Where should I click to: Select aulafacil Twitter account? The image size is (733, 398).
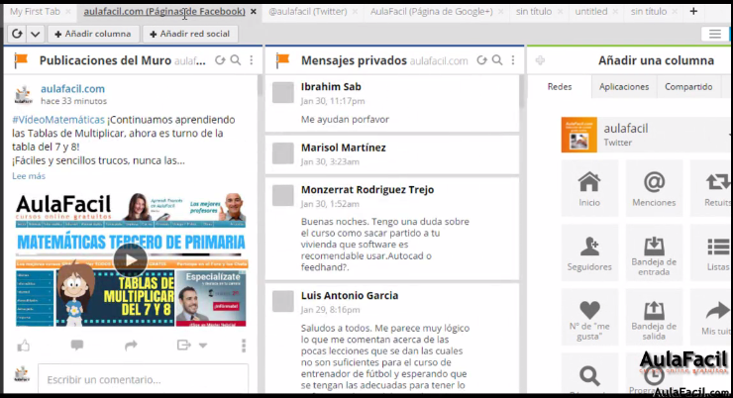pos(645,135)
